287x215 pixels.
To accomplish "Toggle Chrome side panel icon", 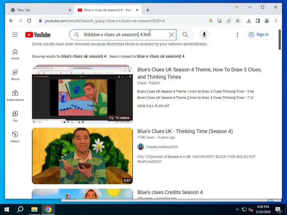I will [x=258, y=21].
